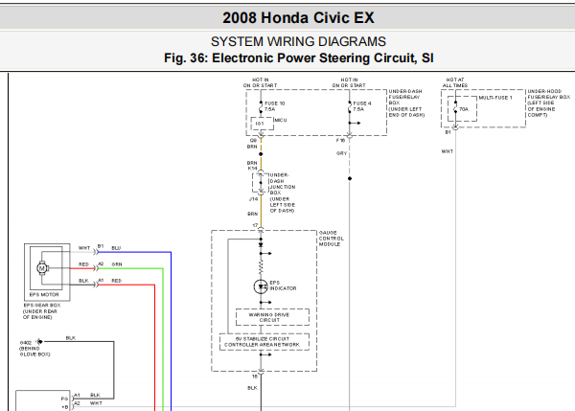Click the EPS indicator lamp symbol
Screen dimensions: 575x411
click(x=261, y=286)
